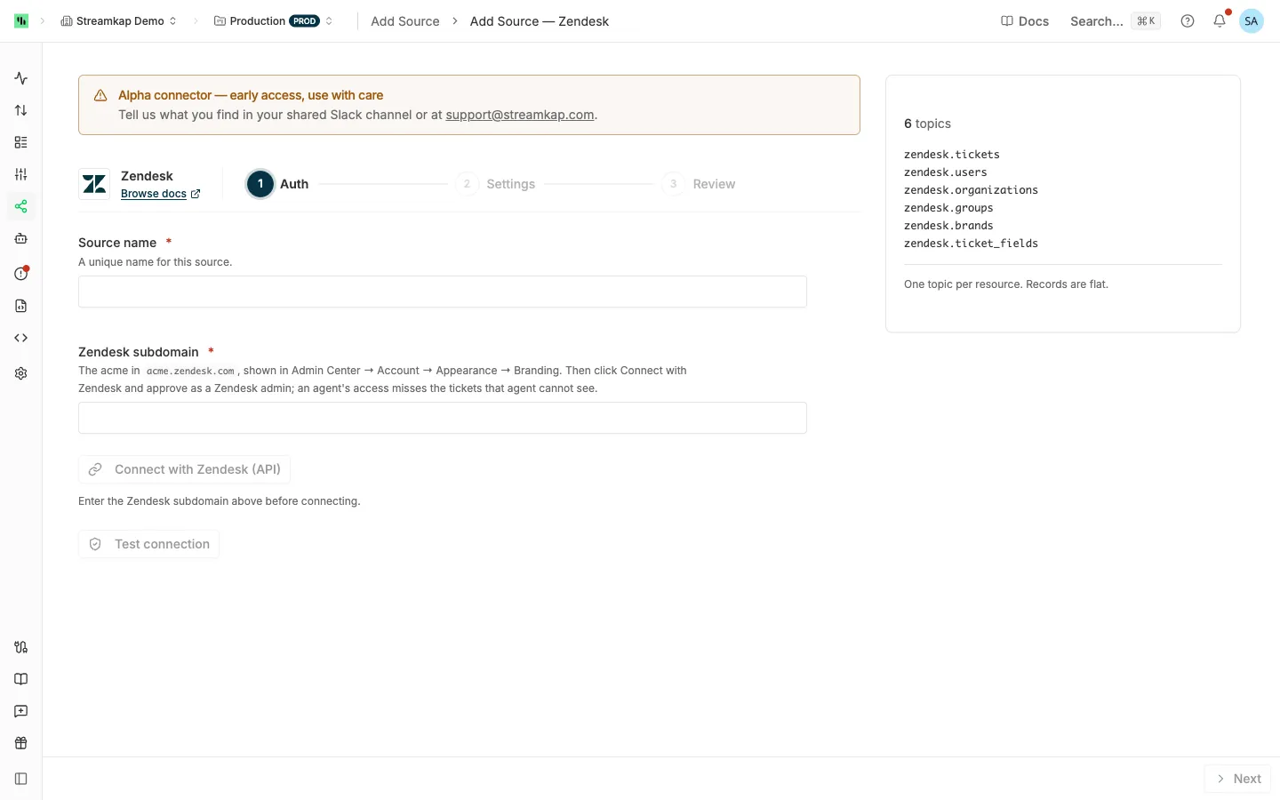Click the Search box in header

point(1115,21)
